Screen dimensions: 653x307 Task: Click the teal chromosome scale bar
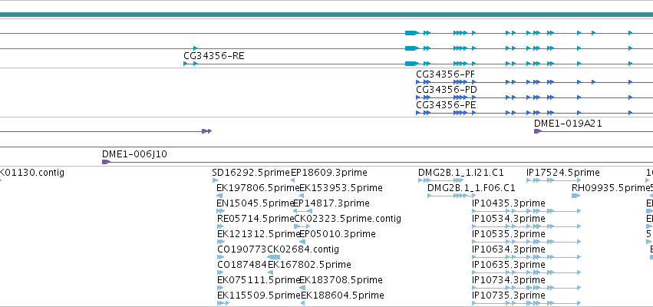pos(327,15)
